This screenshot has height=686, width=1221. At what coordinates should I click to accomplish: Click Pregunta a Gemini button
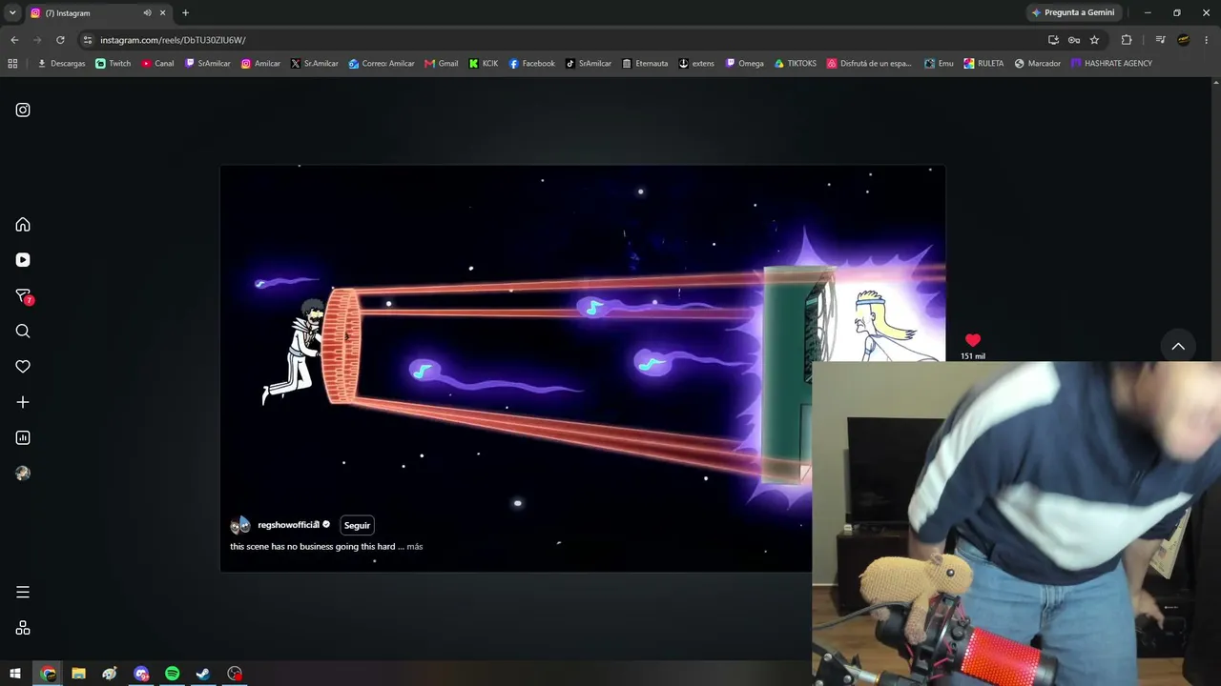click(x=1073, y=12)
